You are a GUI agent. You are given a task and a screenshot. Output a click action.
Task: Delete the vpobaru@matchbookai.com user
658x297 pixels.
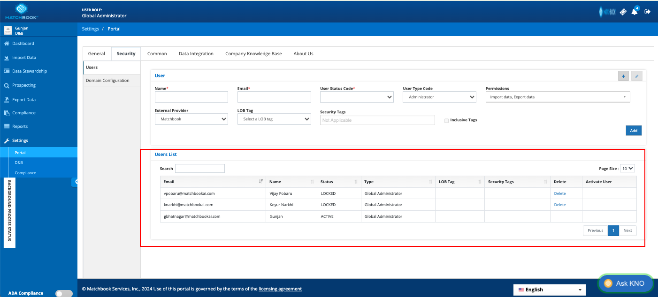(x=560, y=193)
